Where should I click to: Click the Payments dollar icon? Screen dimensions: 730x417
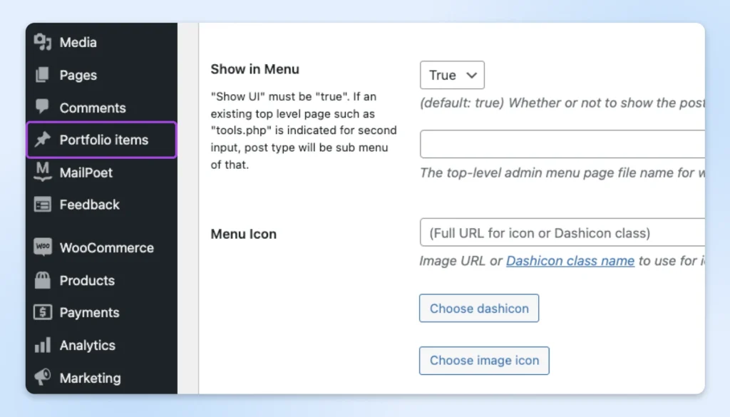click(x=43, y=312)
